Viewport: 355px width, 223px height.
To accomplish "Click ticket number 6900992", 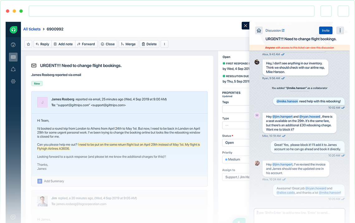I will (x=55, y=29).
